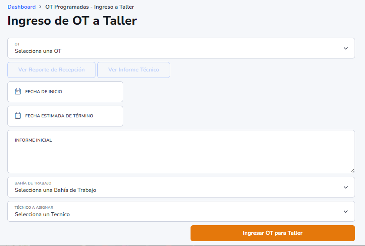The height and width of the screenshot is (246, 365).
Task: Expand Bahía de Trabajo list via chevron arrow
Action: (x=345, y=187)
